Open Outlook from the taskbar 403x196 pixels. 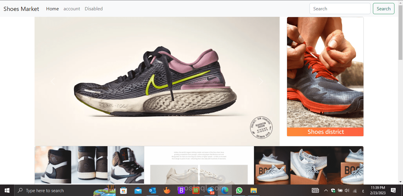pos(153,191)
